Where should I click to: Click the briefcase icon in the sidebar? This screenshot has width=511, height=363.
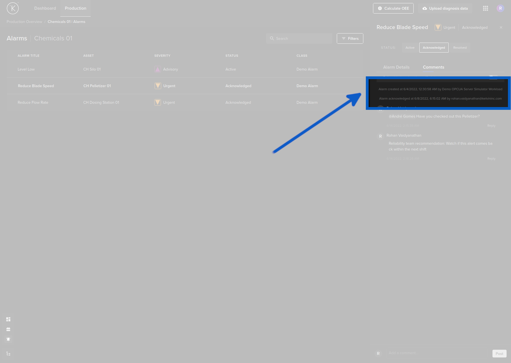tap(8, 329)
